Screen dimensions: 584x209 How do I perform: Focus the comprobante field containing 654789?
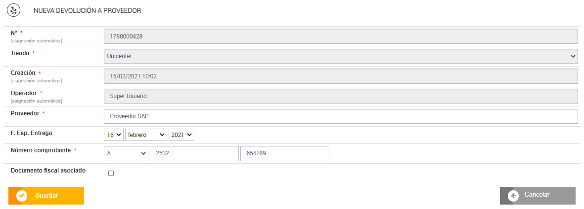tap(284, 154)
